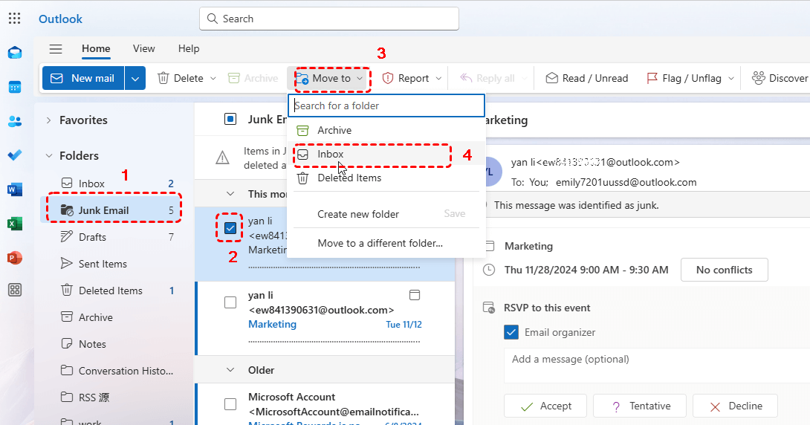Click the Delete trash icon in the ribbon
This screenshot has width=810, height=425.
163,78
